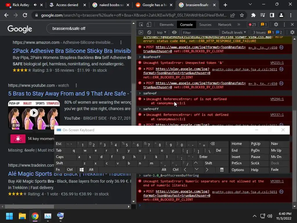Switch to the 'Access denied' browser tab
The height and width of the screenshot is (223, 297).
pos(67,5)
